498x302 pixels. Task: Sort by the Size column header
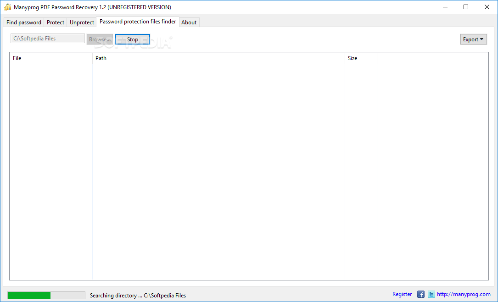pyautogui.click(x=361, y=58)
